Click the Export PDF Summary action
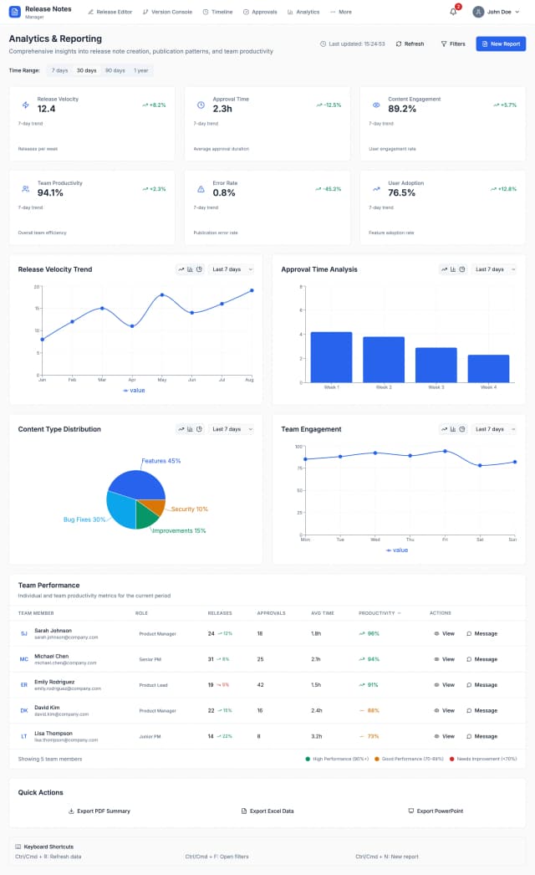Image resolution: width=535 pixels, height=875 pixels. click(99, 811)
